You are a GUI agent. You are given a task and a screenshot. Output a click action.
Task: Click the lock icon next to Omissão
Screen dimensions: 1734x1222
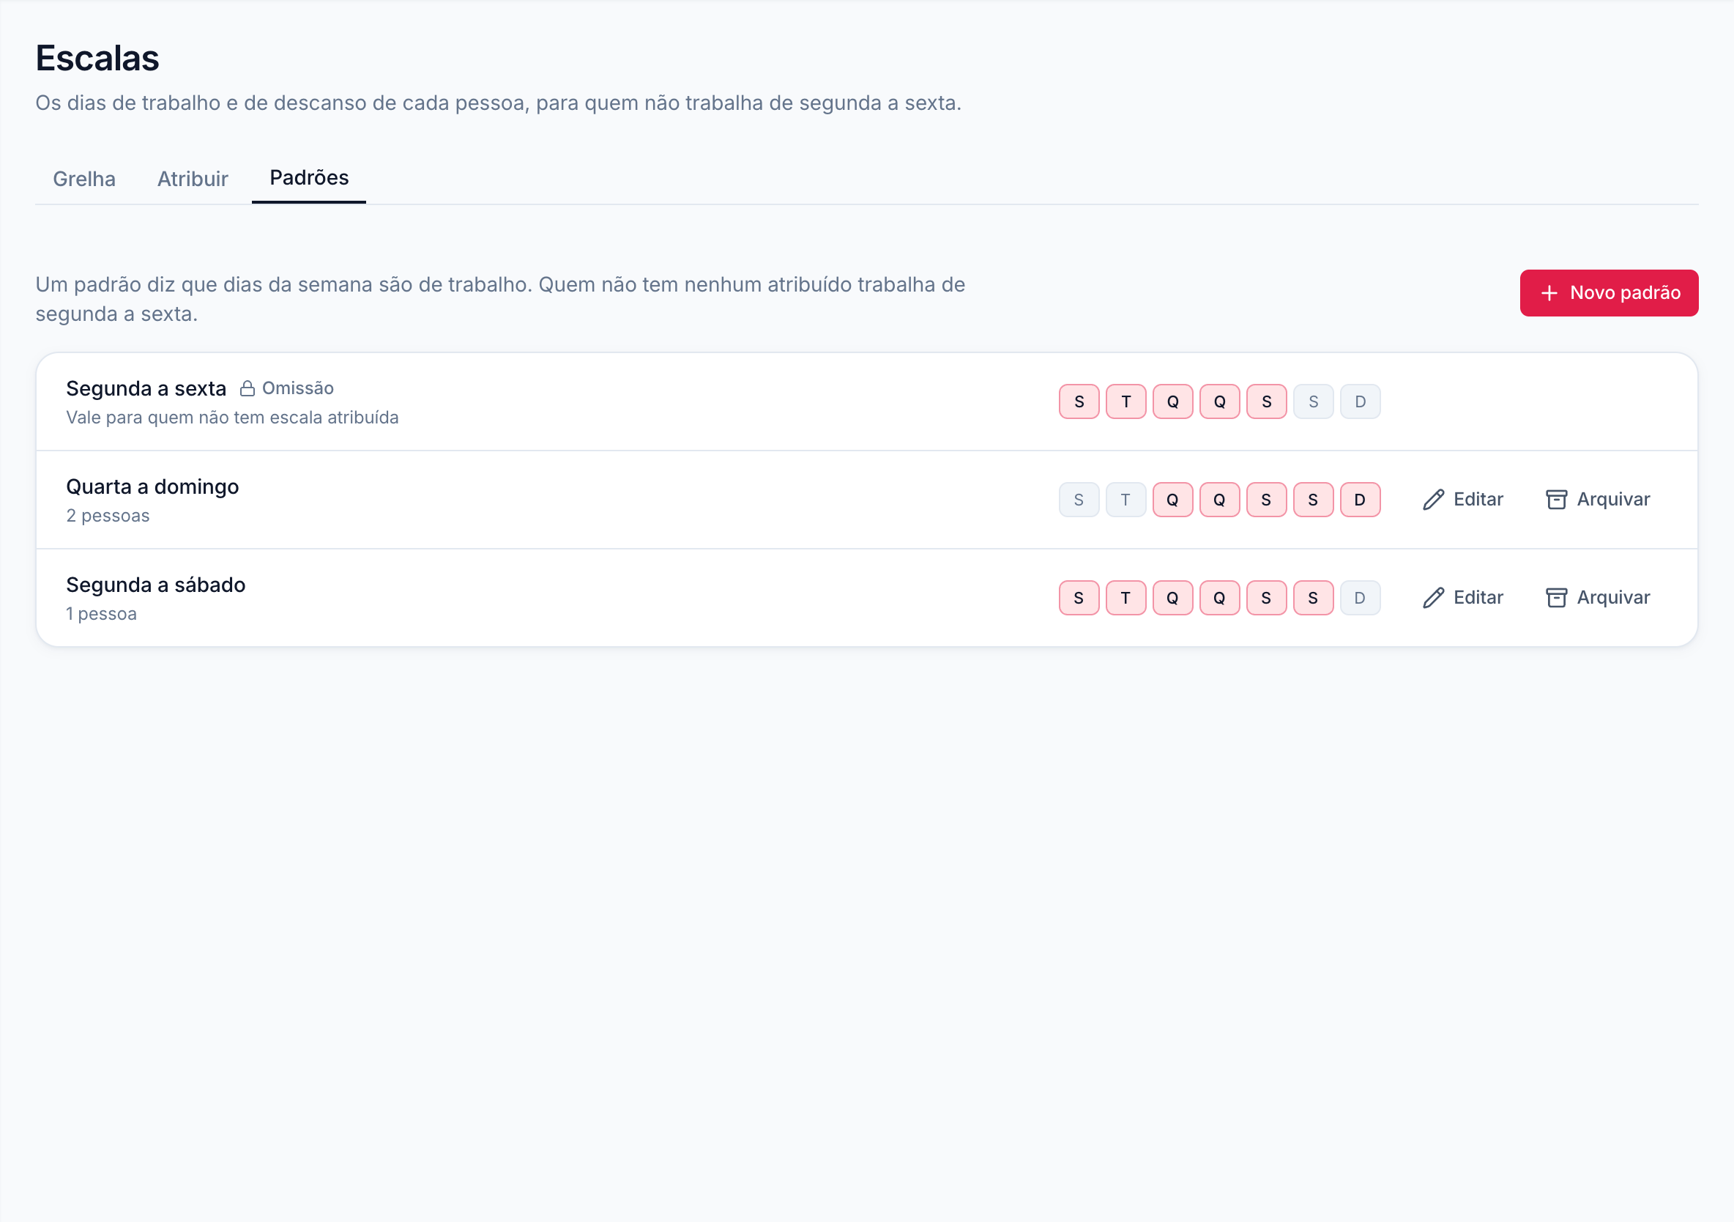click(x=247, y=388)
